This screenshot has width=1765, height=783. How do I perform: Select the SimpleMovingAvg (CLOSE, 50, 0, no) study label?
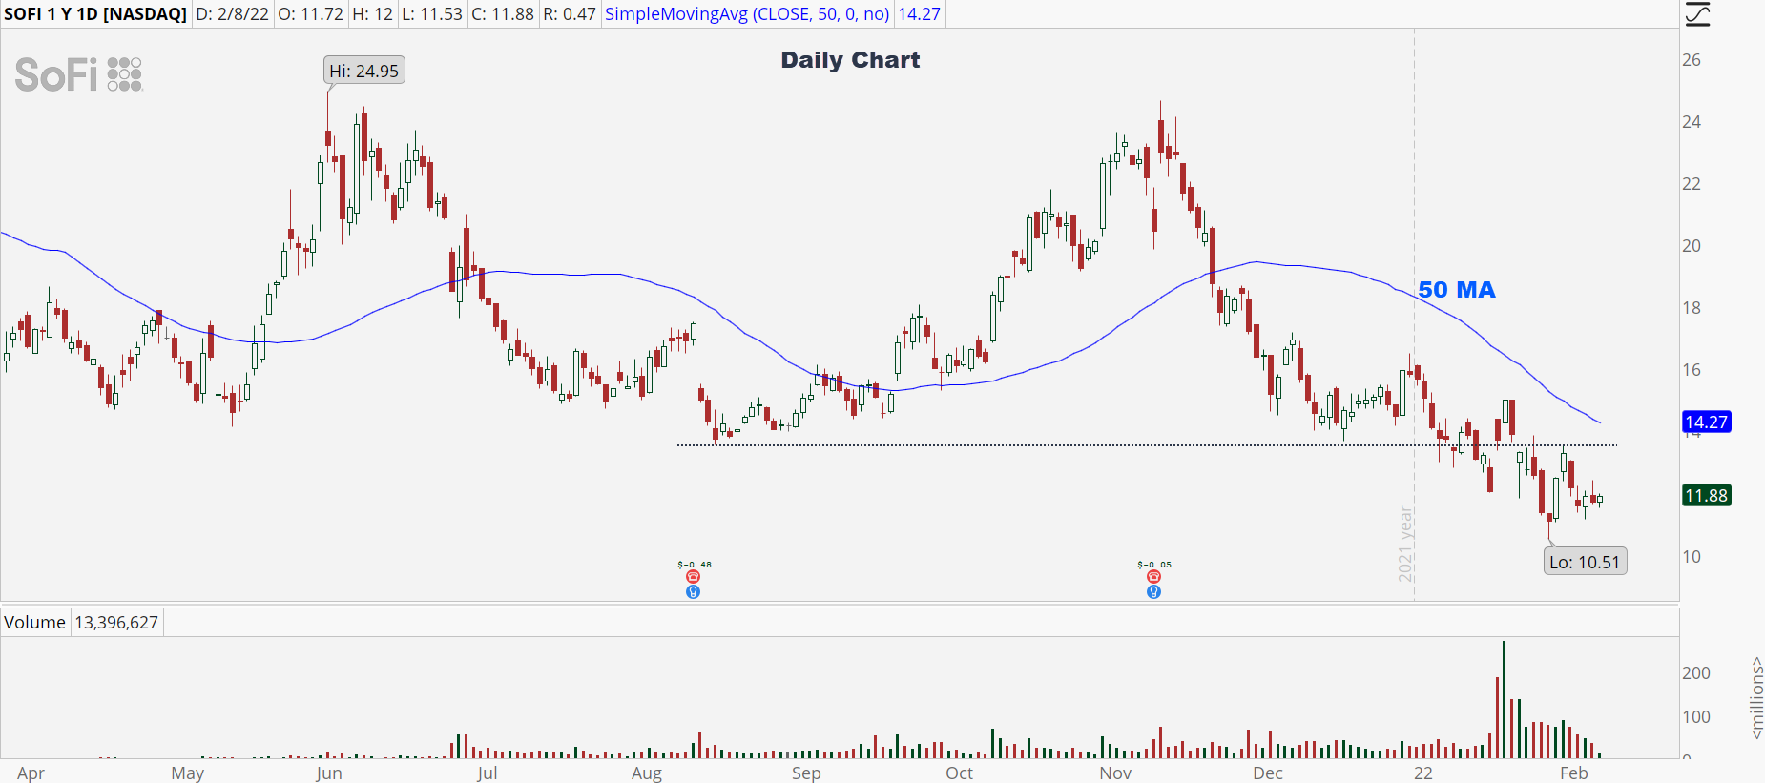click(747, 14)
